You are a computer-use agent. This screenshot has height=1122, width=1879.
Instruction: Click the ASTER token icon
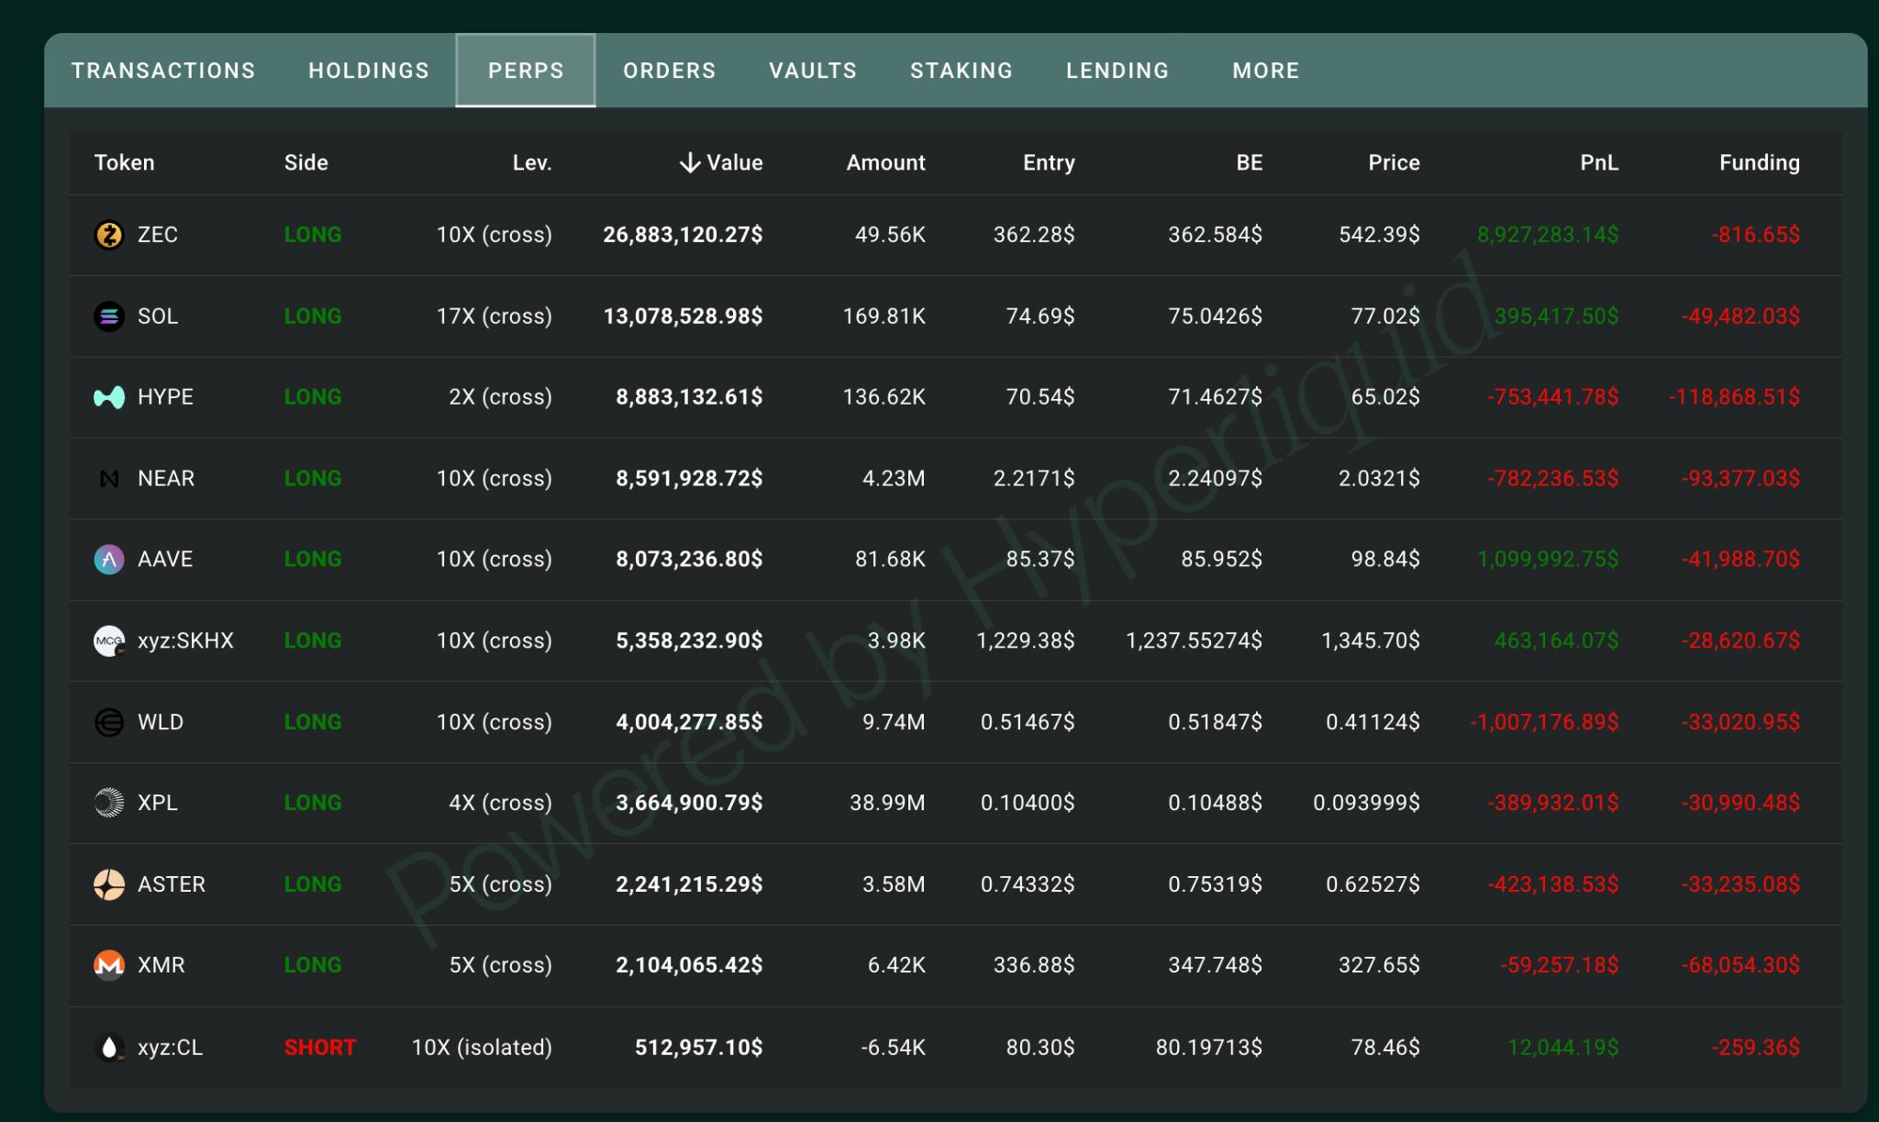pos(109,884)
